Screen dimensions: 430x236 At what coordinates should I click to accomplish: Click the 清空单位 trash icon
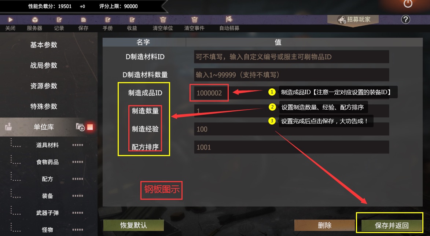pos(163,19)
